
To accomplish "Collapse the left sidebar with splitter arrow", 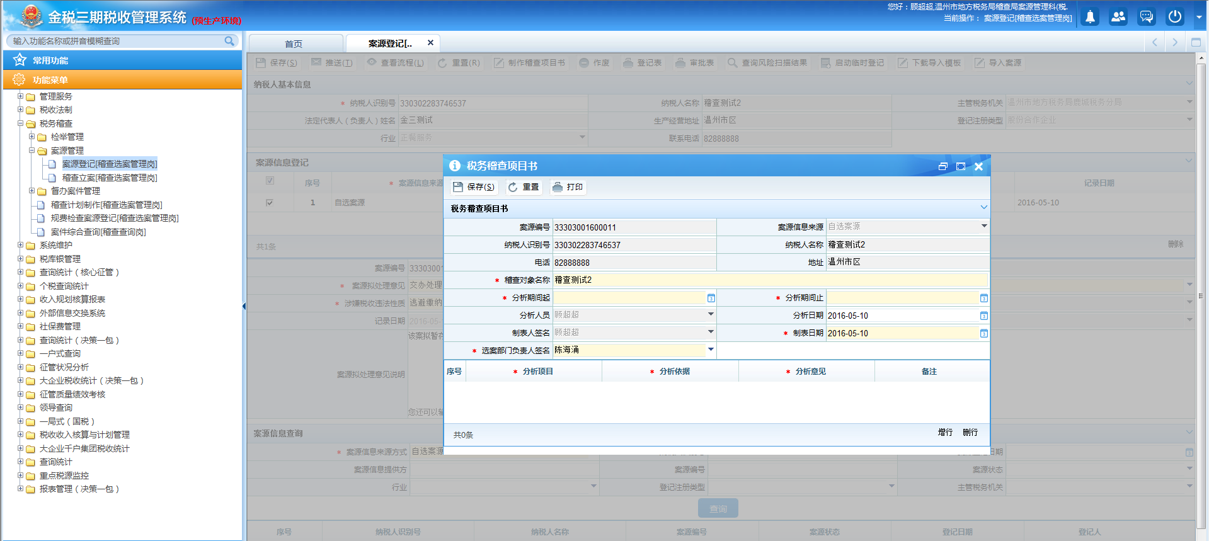I will tap(244, 306).
